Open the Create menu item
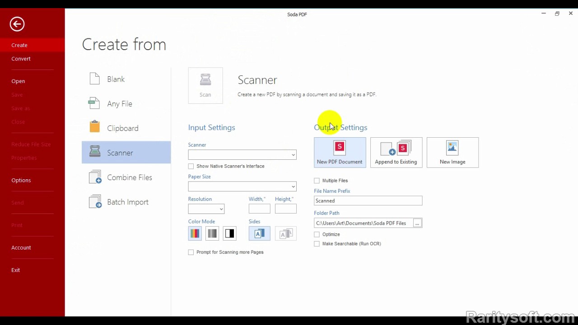 click(33, 45)
